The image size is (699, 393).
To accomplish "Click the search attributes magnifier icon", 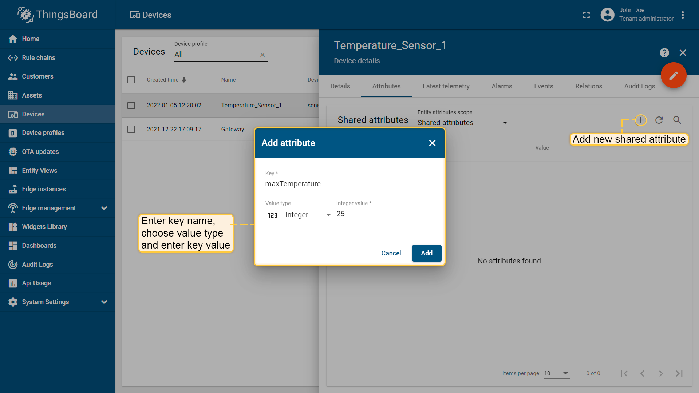I will (x=677, y=120).
